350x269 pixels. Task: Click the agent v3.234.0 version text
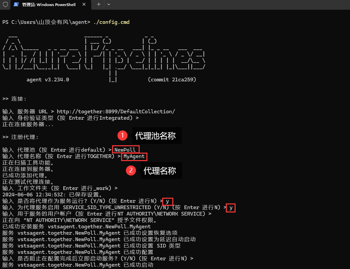pos(48,80)
